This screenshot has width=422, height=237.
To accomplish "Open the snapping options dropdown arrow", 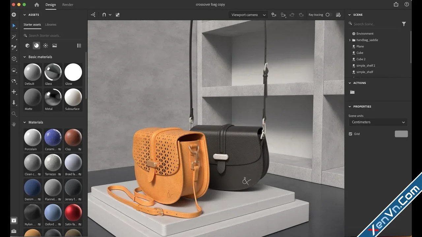I will pos(110,15).
